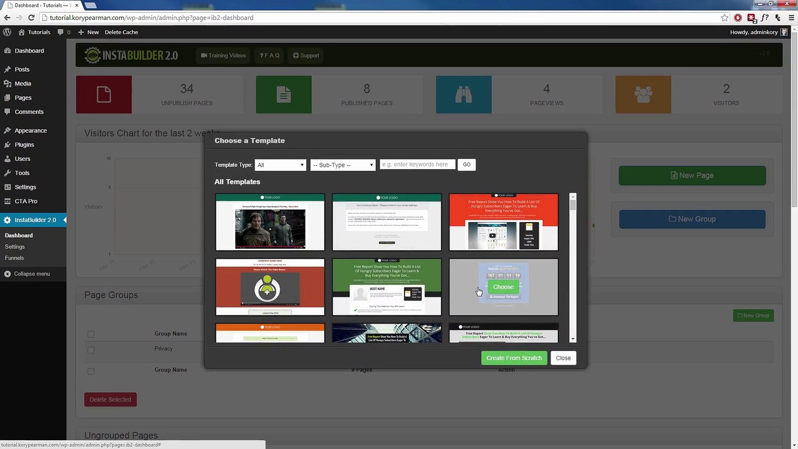The width and height of the screenshot is (798, 449).
Task: Open Training Videos
Action: 223,56
